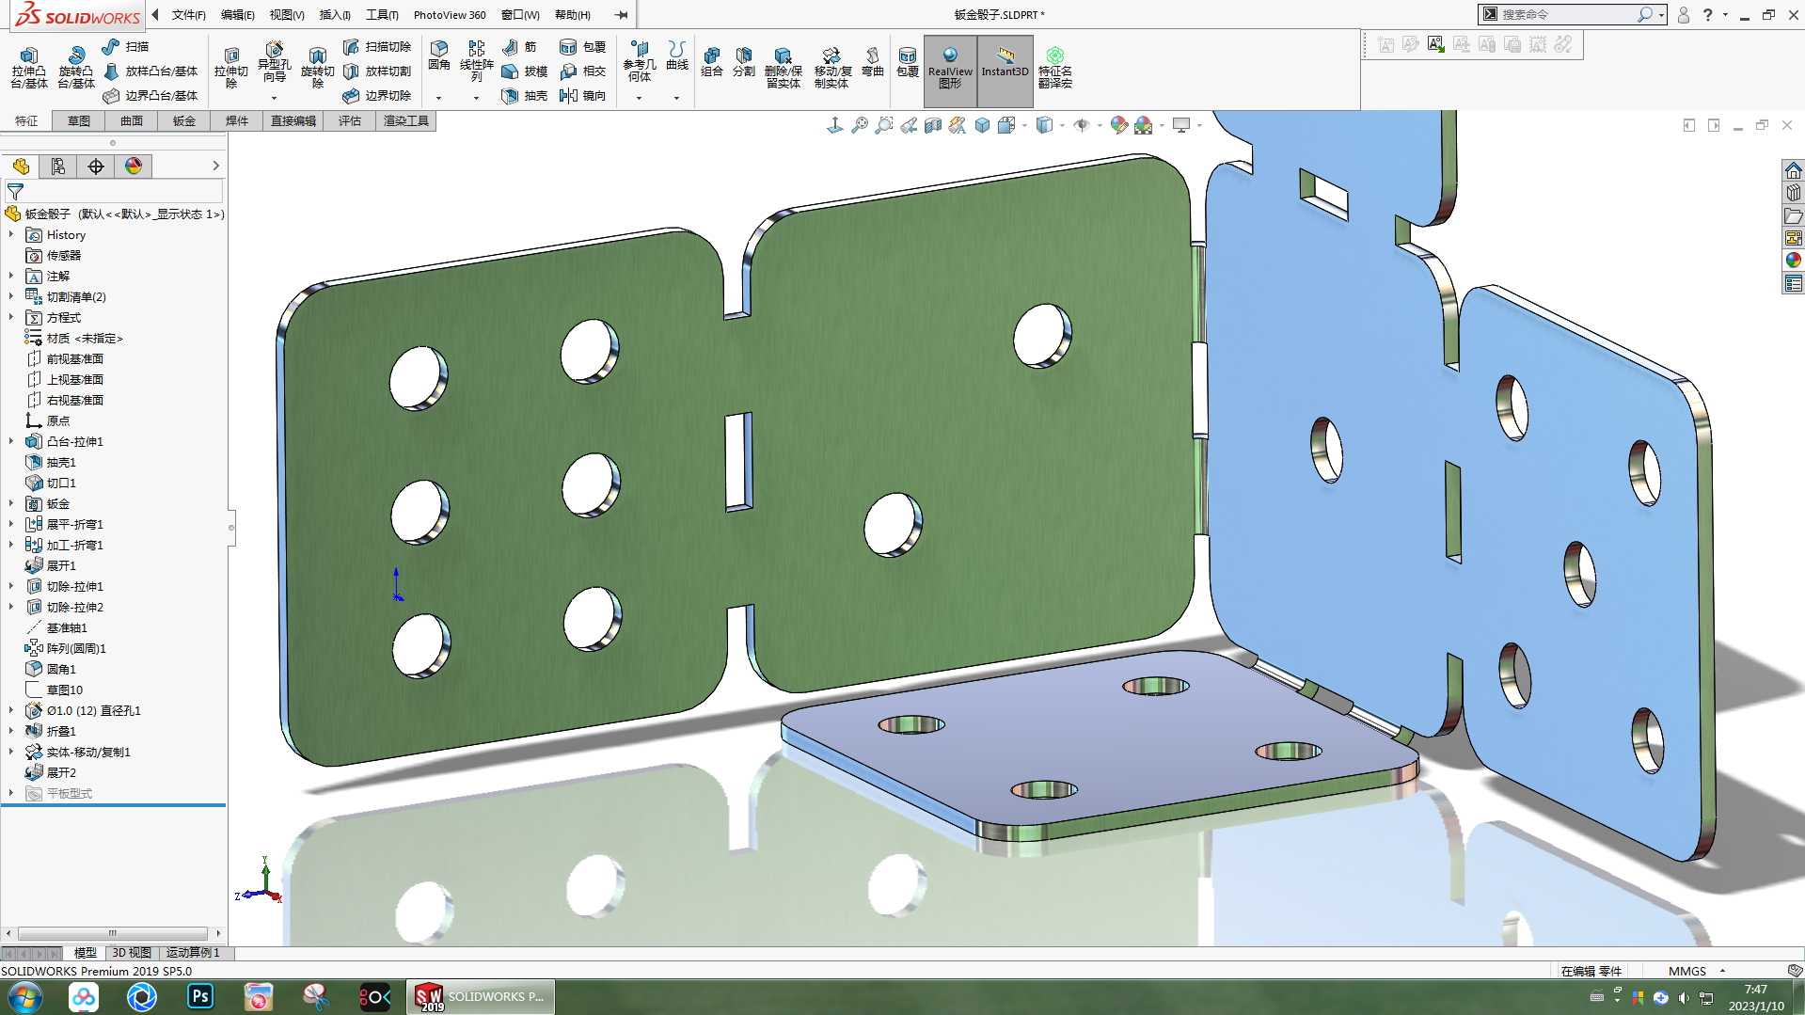The width and height of the screenshot is (1805, 1015).
Task: Click the 拔模 draft tool
Action: pyautogui.click(x=525, y=71)
